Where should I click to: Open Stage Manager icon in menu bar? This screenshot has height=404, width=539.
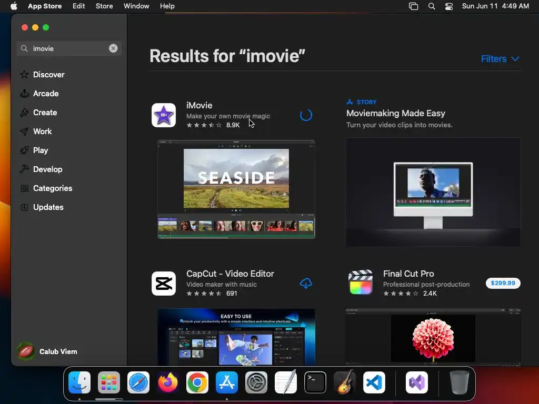414,6
